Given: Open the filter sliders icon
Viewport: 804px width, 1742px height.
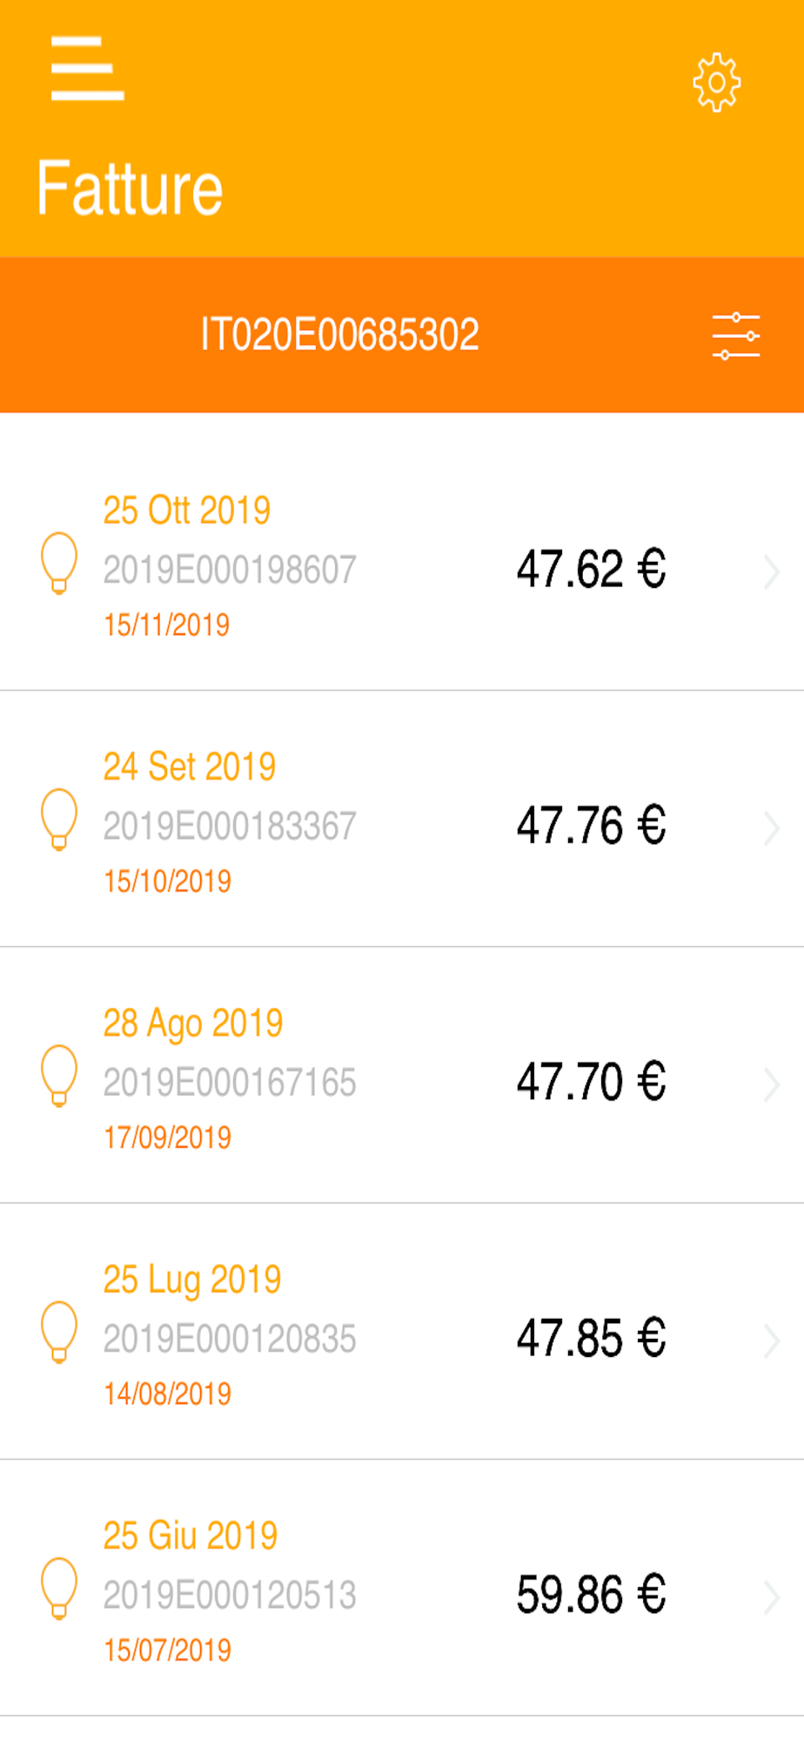Looking at the screenshot, I should [736, 336].
